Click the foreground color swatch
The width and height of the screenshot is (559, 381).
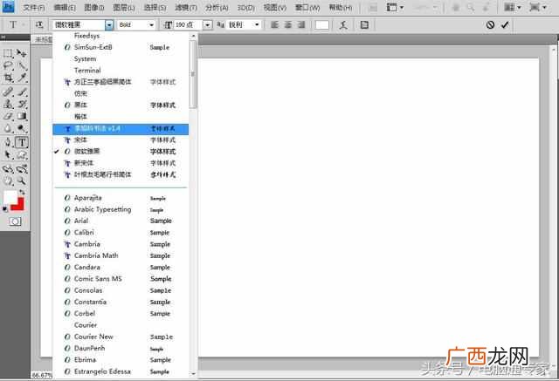(10, 197)
